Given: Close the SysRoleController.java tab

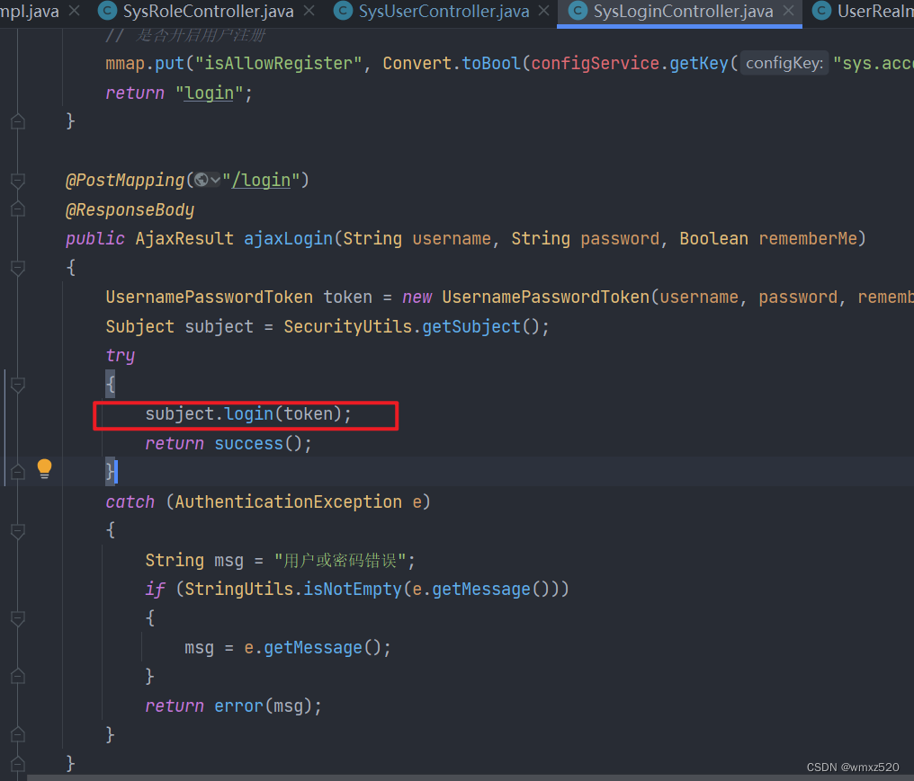Looking at the screenshot, I should 309,11.
